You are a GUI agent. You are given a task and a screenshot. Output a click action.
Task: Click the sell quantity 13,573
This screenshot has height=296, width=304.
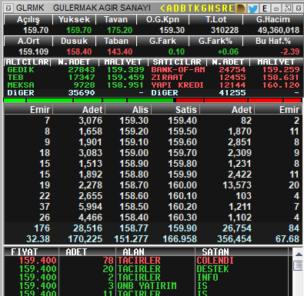click(x=237, y=185)
